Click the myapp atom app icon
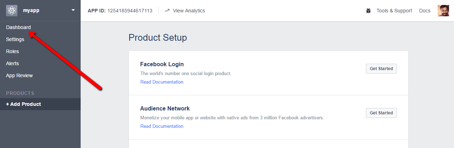Viewport: 454px width, 148px height. pos(12,11)
